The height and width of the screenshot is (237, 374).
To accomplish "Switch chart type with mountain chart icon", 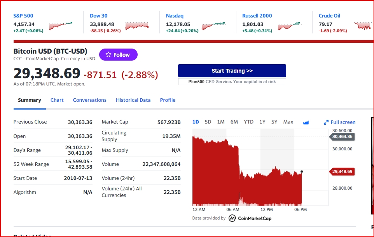I will tap(306, 122).
